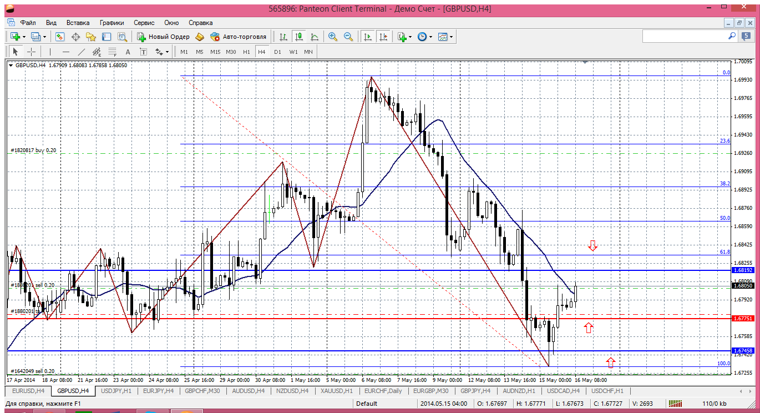Screen dimensions: 760x413
Task: Open the new chart dropdown arrow
Action: tap(23, 37)
